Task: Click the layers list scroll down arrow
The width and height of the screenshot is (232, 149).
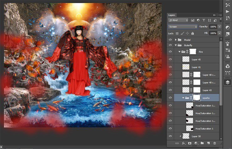Action: pos(221,139)
